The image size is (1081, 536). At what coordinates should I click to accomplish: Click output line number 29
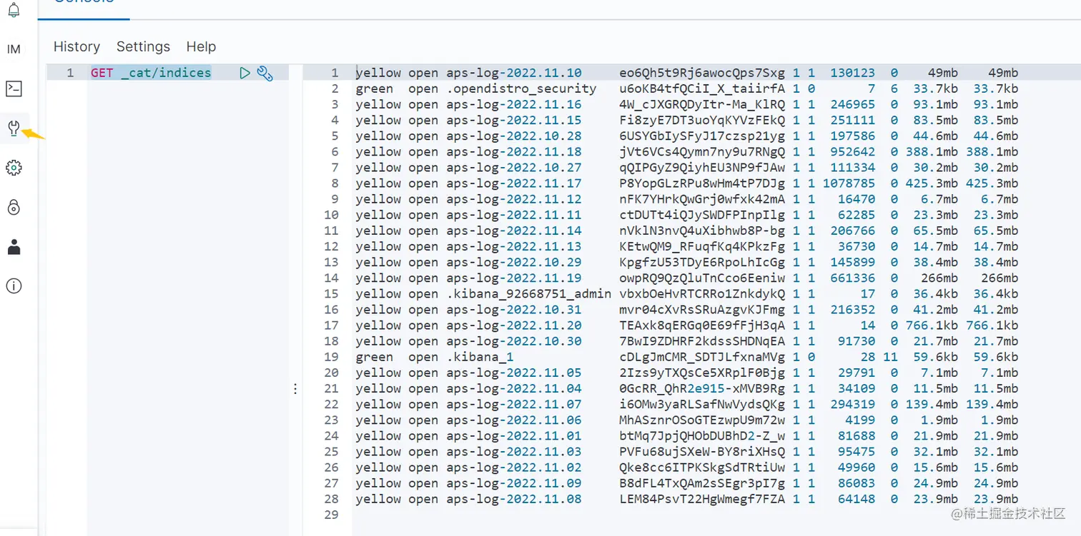tap(331, 515)
